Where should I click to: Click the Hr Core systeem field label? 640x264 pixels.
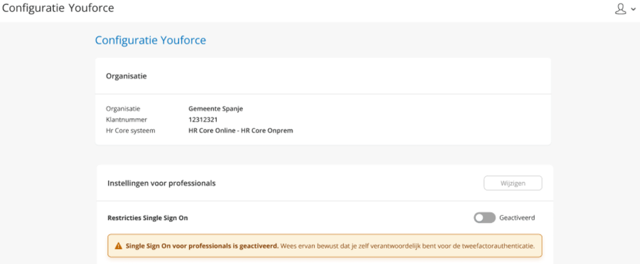click(x=130, y=131)
